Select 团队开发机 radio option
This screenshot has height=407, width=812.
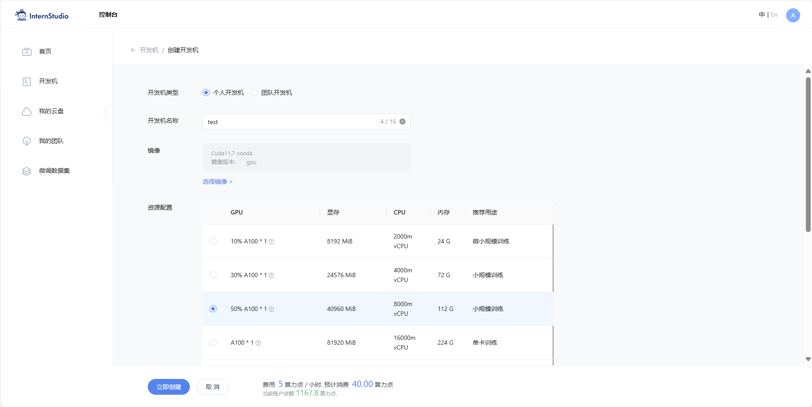(254, 93)
